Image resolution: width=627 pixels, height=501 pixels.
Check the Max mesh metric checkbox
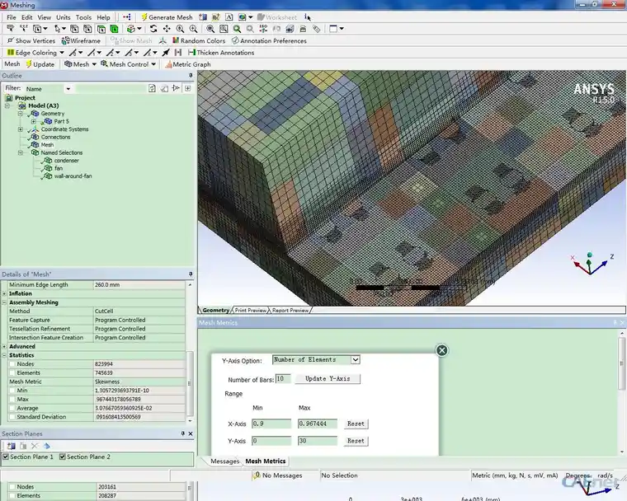[x=12, y=399]
